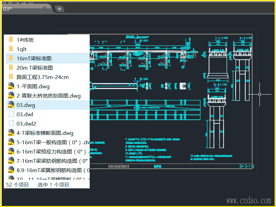Screen dimensions: 276x207
Task: Click the 5-16mT梁一般构造图 file icon
Action: coord(11,142)
